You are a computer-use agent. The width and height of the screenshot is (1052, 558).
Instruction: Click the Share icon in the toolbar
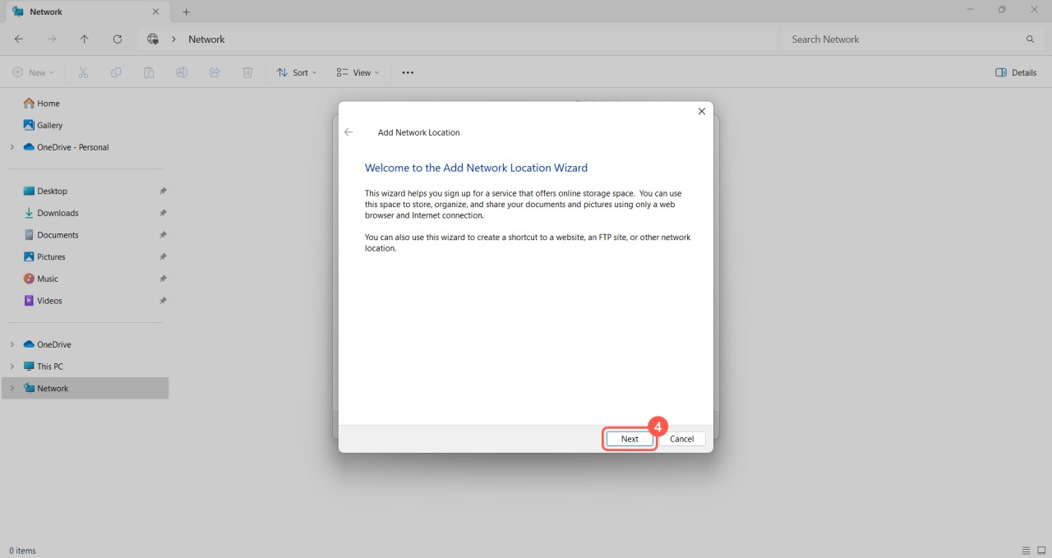click(215, 72)
